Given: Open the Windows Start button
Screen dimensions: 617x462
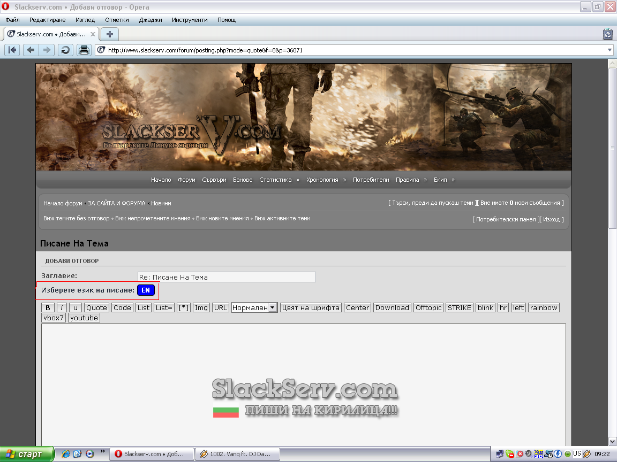Looking at the screenshot, I should (27, 454).
